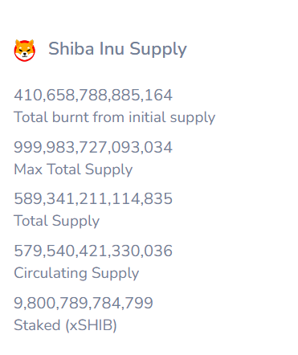Click the total burnt value 410,658,788,885,164
Screen dimensions: 298x355
pyautogui.click(x=93, y=96)
